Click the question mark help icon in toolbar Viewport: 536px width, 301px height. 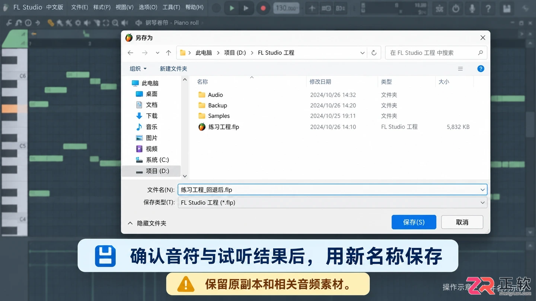click(488, 8)
